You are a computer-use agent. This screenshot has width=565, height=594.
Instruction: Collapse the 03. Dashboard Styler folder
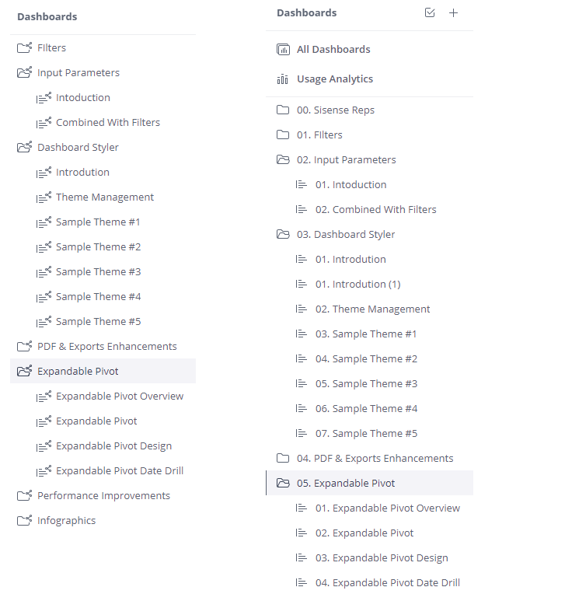tap(283, 234)
